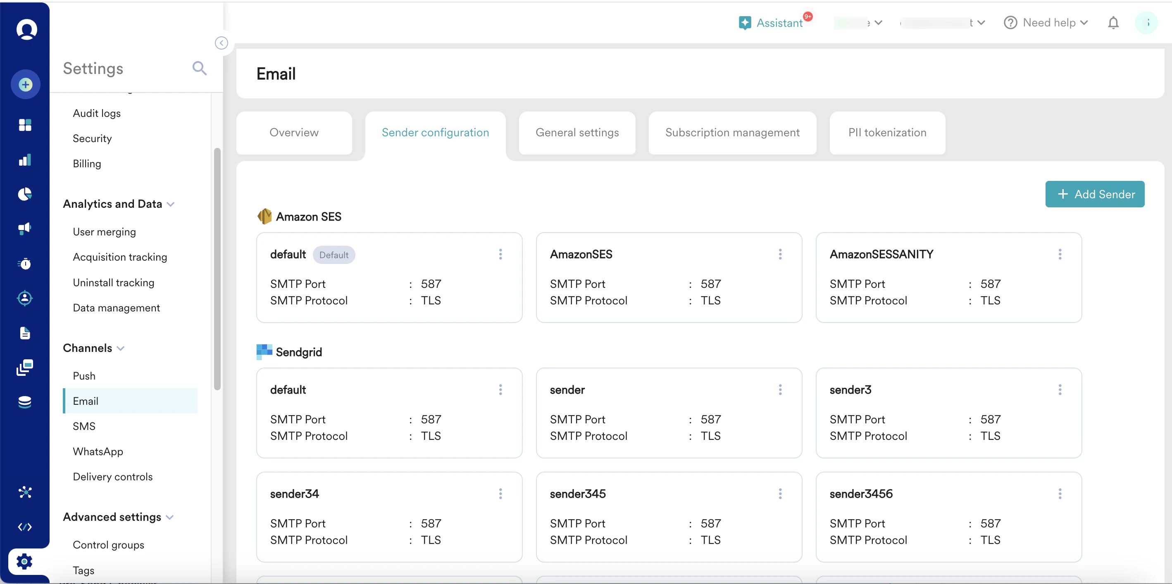Switch to the General settings tab
The height and width of the screenshot is (584, 1172).
pyautogui.click(x=577, y=132)
